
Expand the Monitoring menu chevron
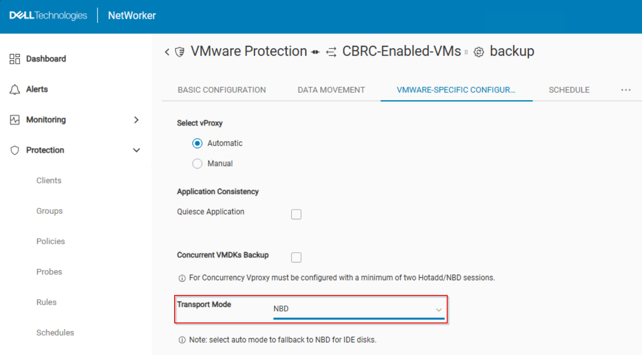coord(136,120)
